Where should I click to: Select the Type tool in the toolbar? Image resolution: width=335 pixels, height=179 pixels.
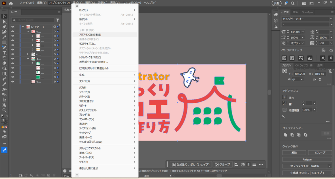point(4,53)
